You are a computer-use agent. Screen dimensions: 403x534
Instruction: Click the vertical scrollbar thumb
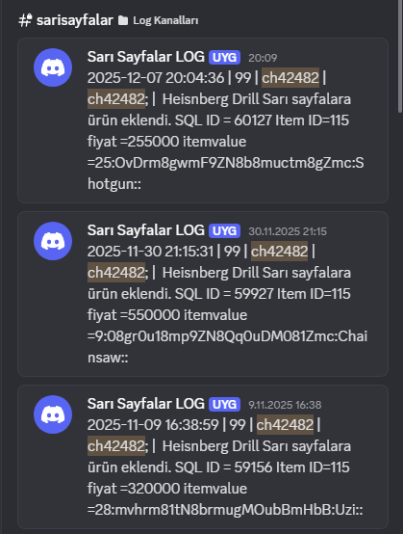pos(400,56)
